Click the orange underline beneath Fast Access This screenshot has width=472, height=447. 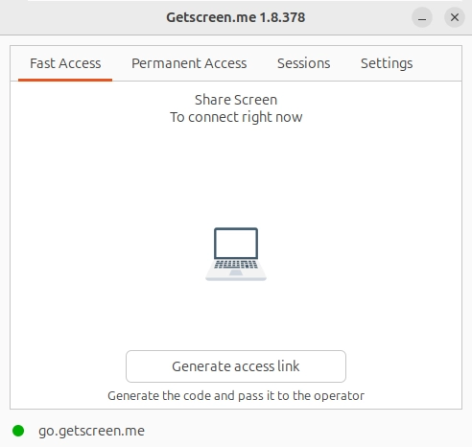(65, 80)
